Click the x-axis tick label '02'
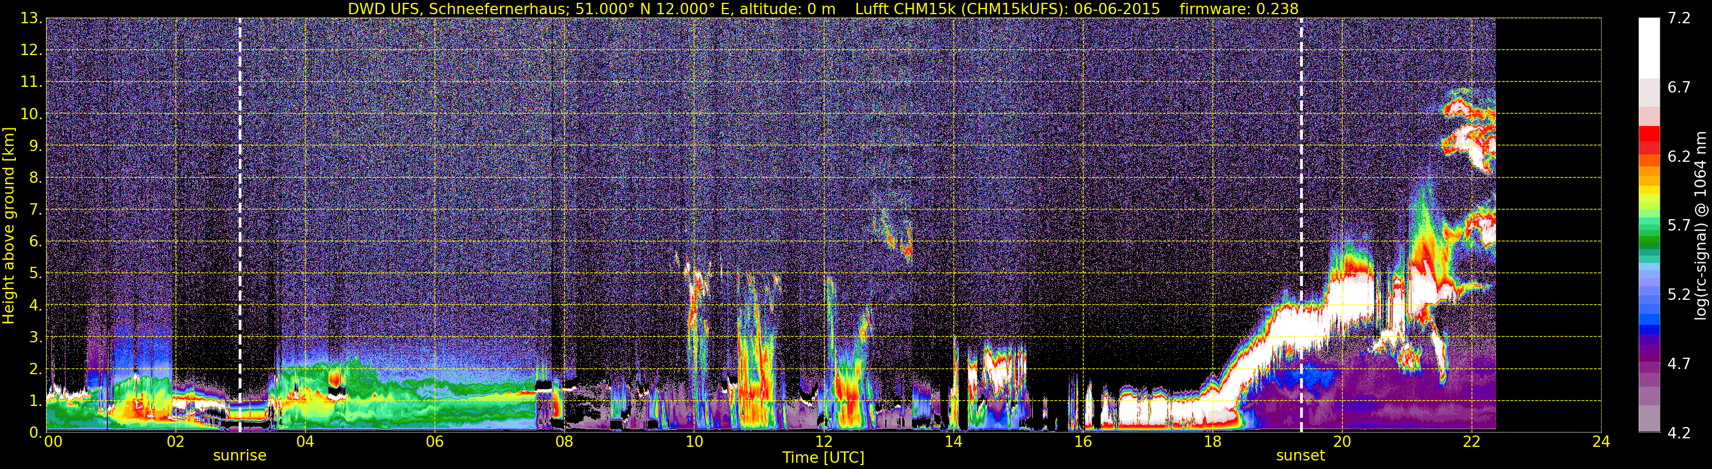 pyautogui.click(x=176, y=442)
